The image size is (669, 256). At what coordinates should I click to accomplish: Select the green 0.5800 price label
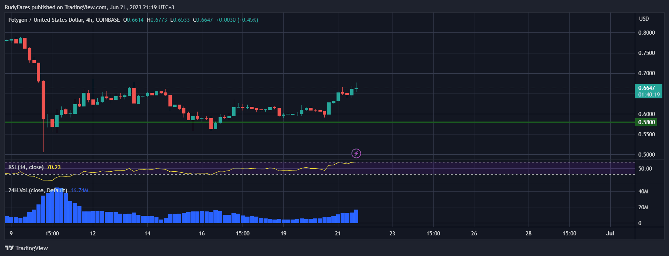647,122
